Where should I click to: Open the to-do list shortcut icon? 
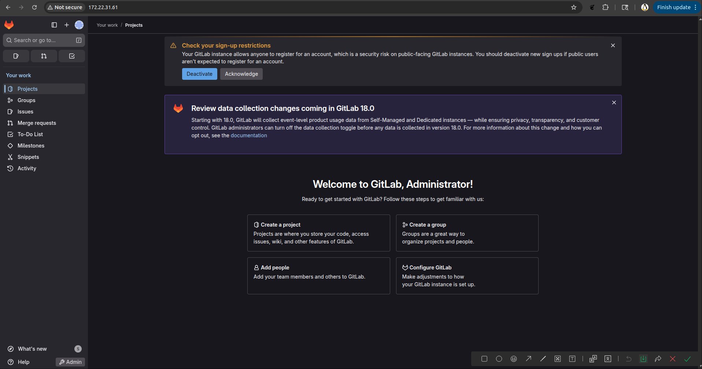tap(71, 56)
